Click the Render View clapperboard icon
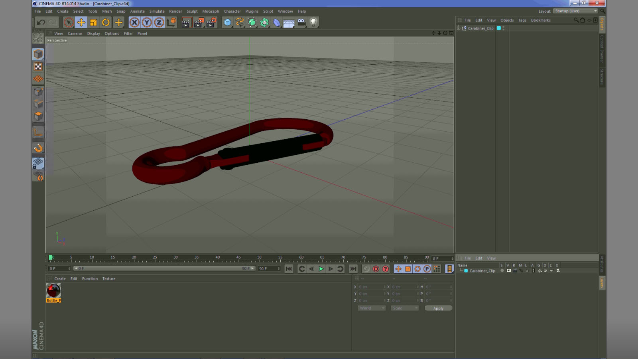 tap(186, 22)
